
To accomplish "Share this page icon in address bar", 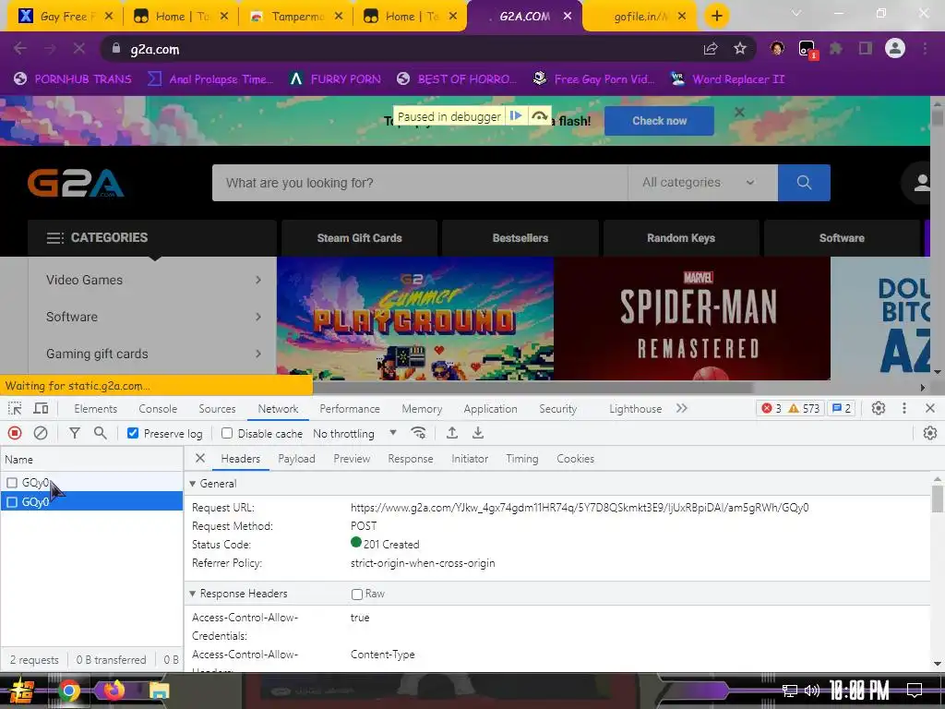I will pyautogui.click(x=711, y=49).
